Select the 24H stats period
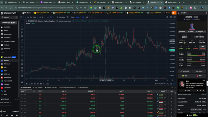This screenshot has height=117, width=208. coord(202,47)
